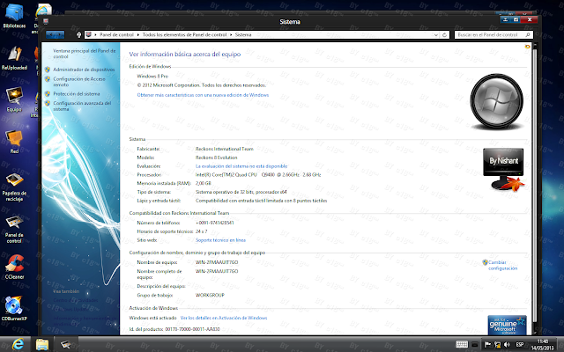The image size is (564, 352).
Task: Expand arrow after Todos los elementos breadcrumb
Action: tap(230, 35)
